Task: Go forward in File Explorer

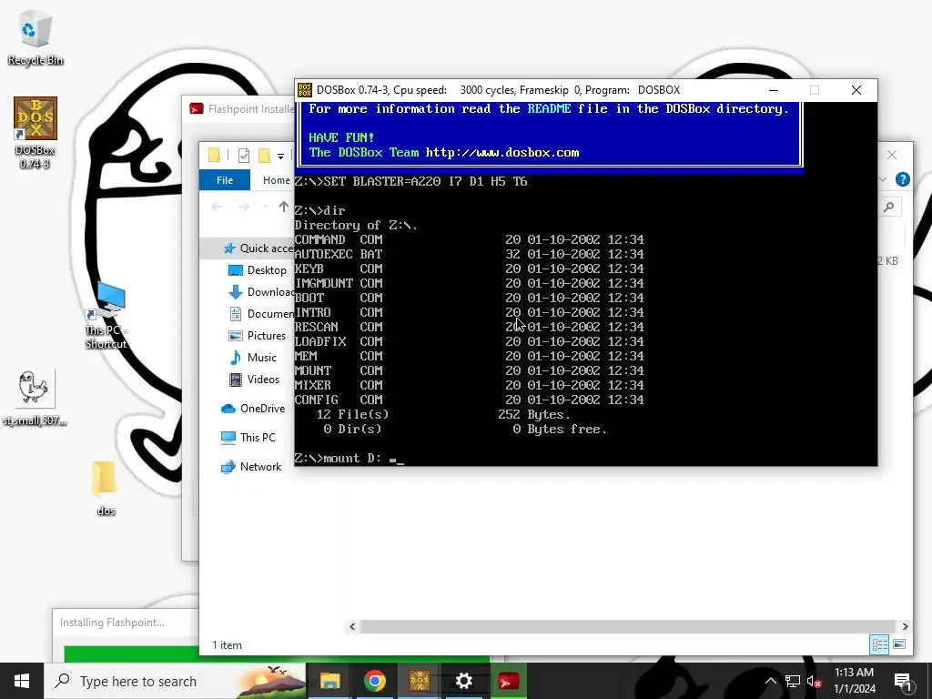Action: pos(244,207)
